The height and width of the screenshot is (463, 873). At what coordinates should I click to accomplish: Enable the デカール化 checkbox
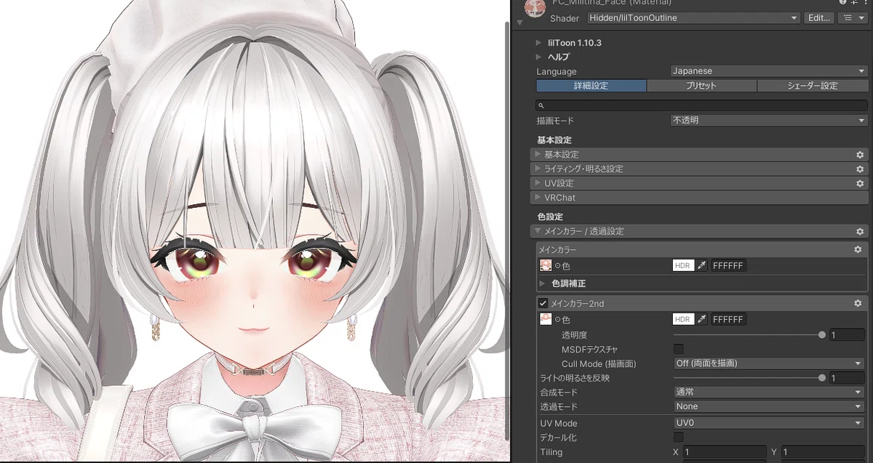point(678,438)
